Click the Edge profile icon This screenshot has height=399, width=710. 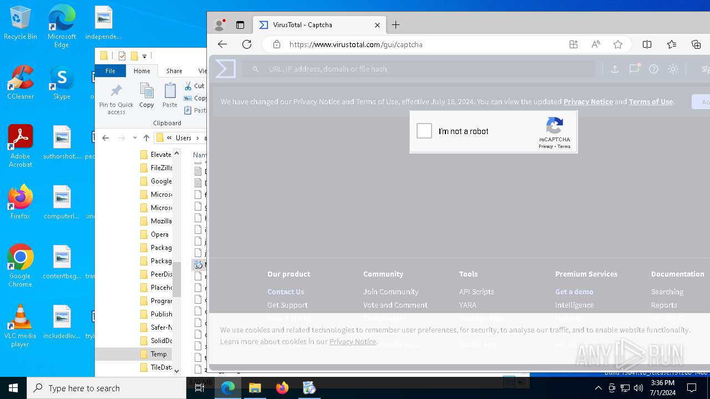point(220,25)
